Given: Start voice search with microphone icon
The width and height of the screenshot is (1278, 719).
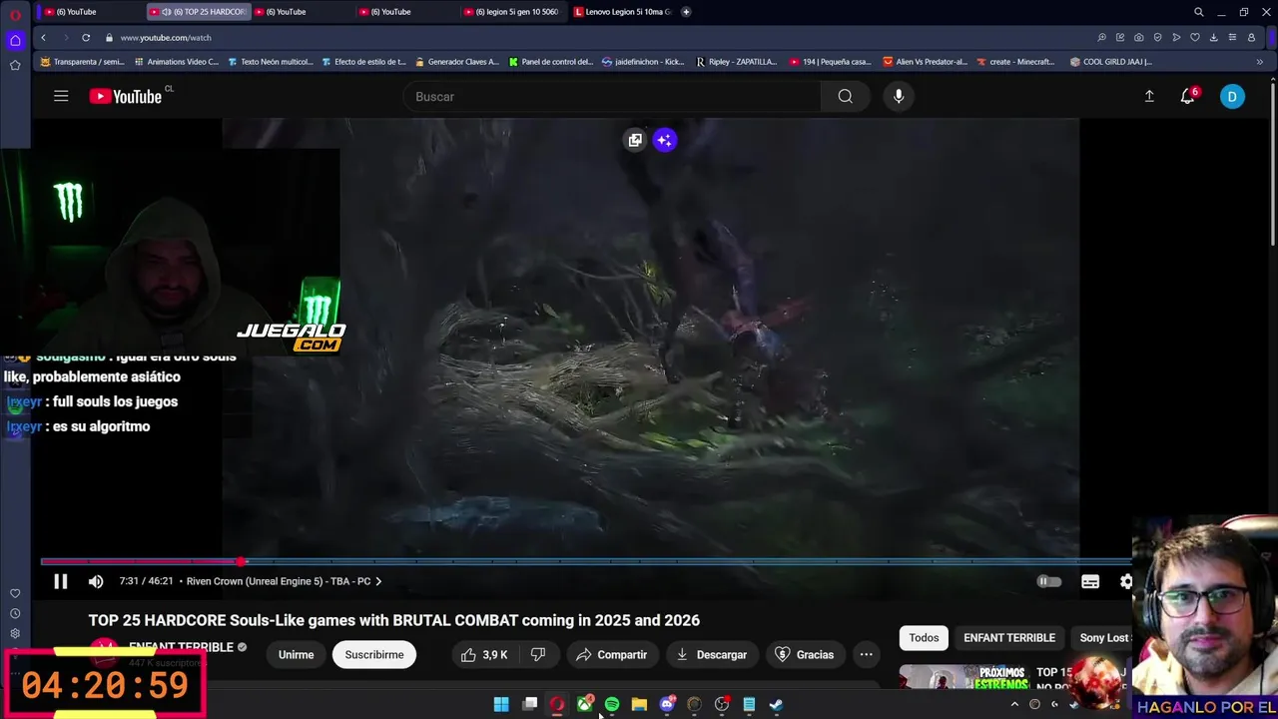Looking at the screenshot, I should coord(899,96).
